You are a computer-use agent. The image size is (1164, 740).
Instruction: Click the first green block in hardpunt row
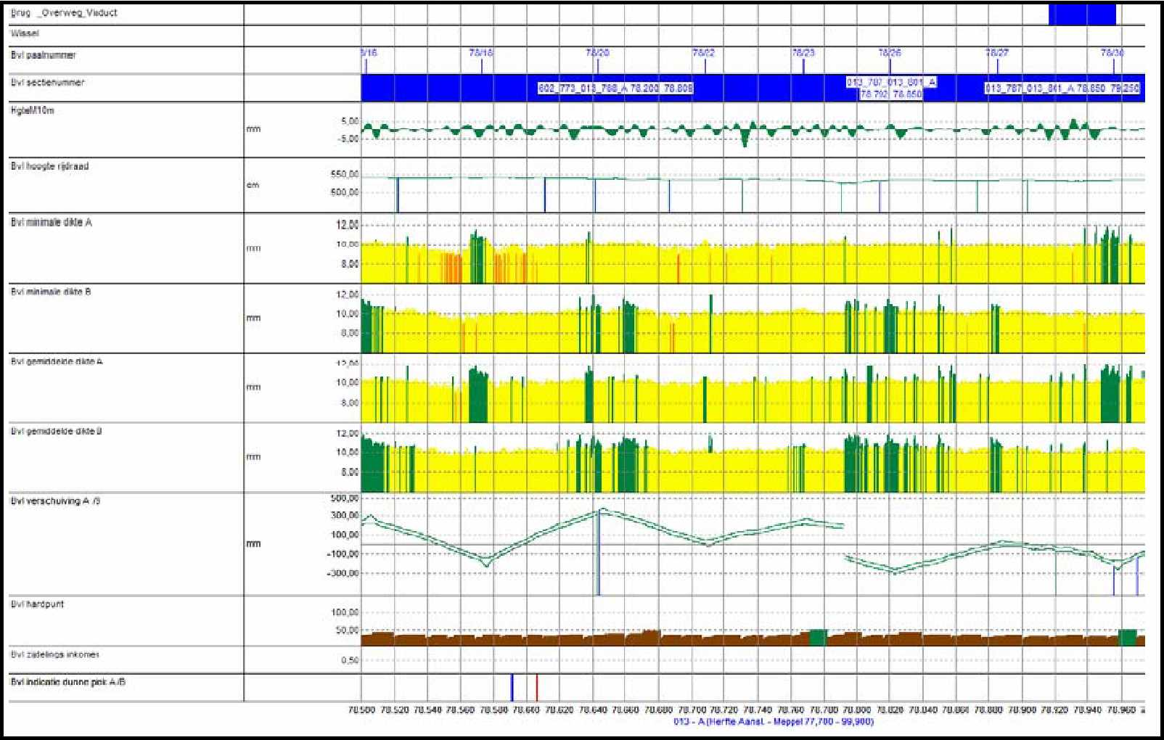[818, 638]
